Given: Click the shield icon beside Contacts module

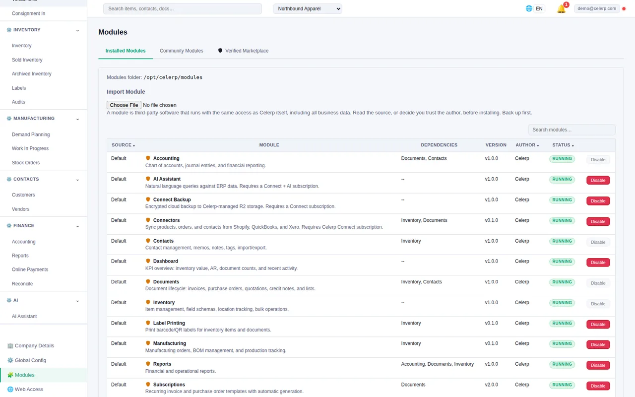Looking at the screenshot, I should pyautogui.click(x=148, y=241).
